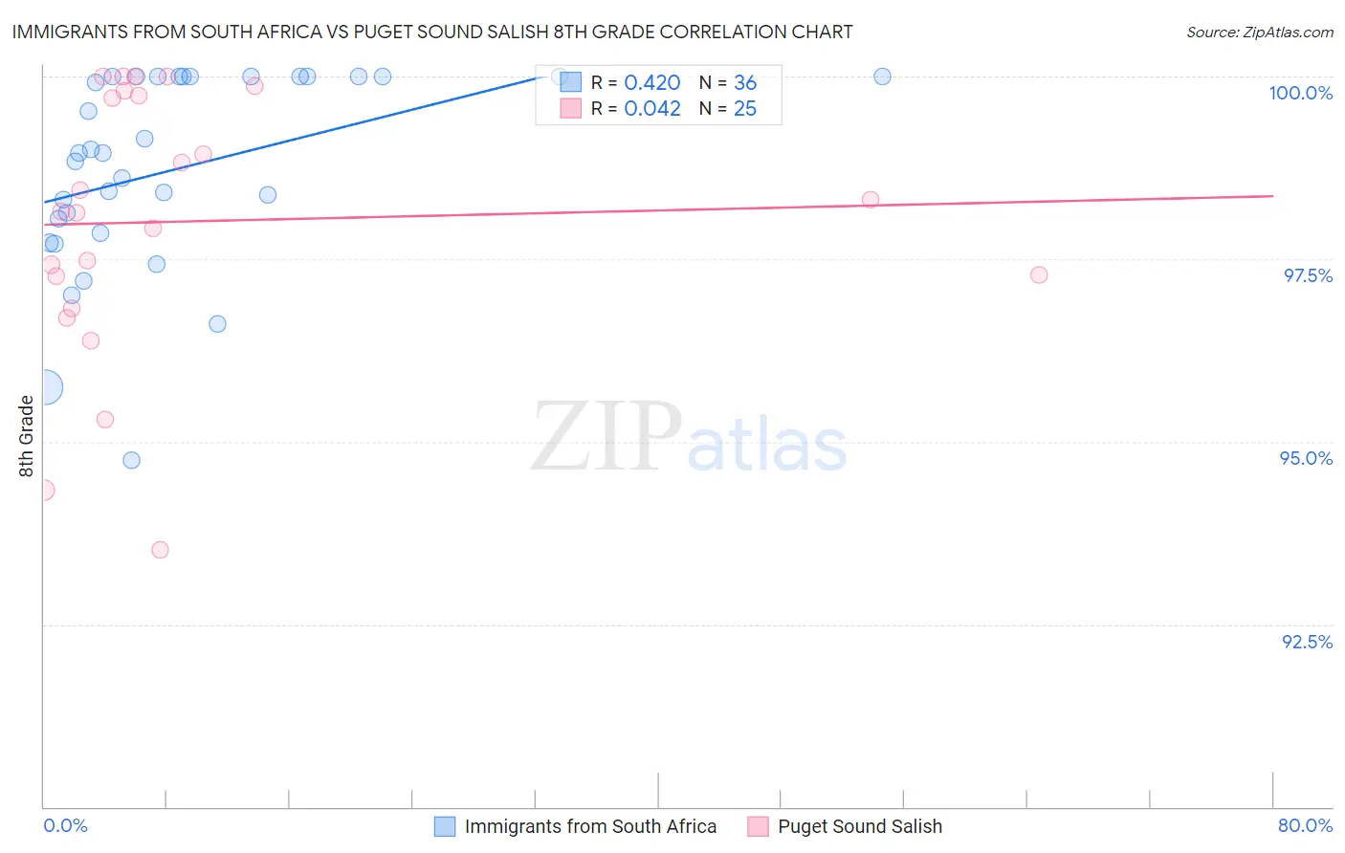The height and width of the screenshot is (853, 1345).
Task: Click the ZIPatlas watermark logo
Action: coord(689,437)
